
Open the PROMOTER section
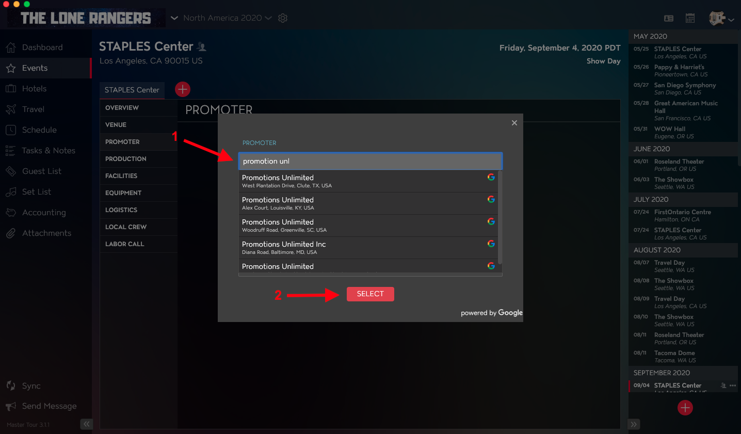coord(138,142)
